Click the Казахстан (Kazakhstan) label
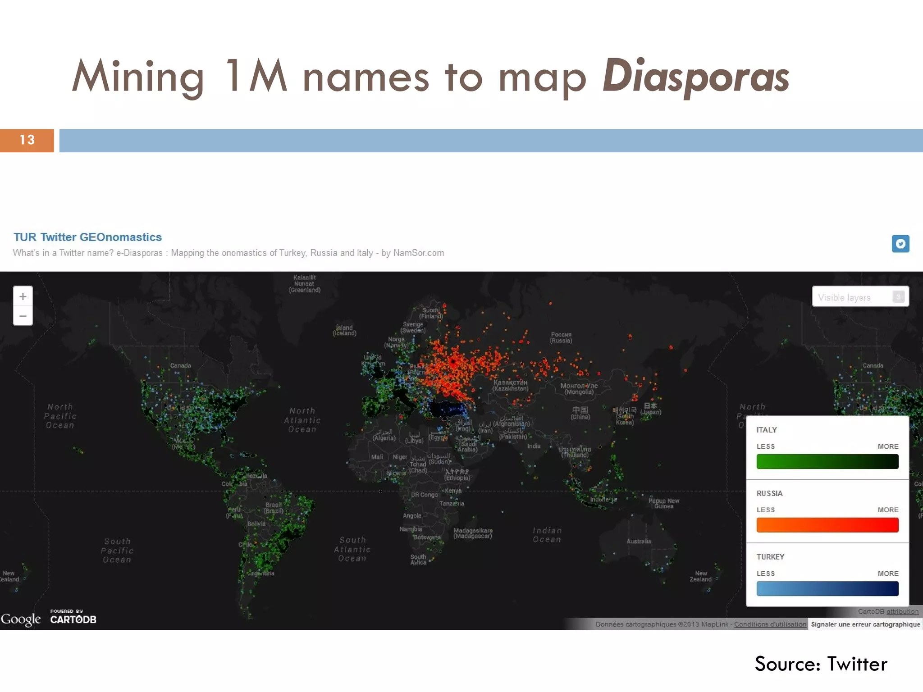This screenshot has width=923, height=692. [510, 385]
